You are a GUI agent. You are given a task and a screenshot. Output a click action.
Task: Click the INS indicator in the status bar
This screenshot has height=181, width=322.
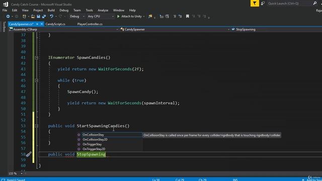pyautogui.click(x=235, y=180)
